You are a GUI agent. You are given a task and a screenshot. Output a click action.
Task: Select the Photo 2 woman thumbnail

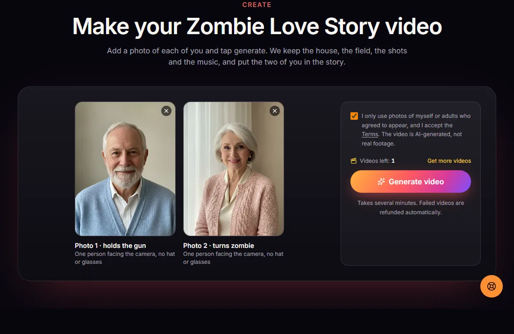coord(233,169)
